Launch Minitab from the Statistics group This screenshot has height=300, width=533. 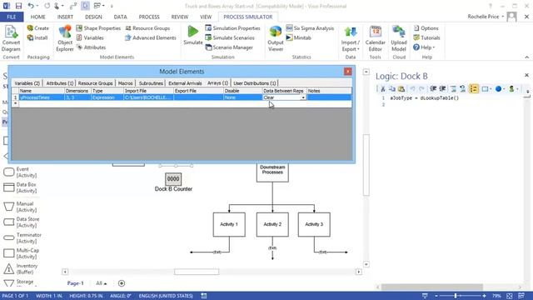pos(299,37)
